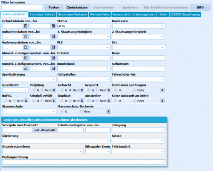
Task: Clear Keine Auskunft an Dritte selection with X
Action: 162,101
